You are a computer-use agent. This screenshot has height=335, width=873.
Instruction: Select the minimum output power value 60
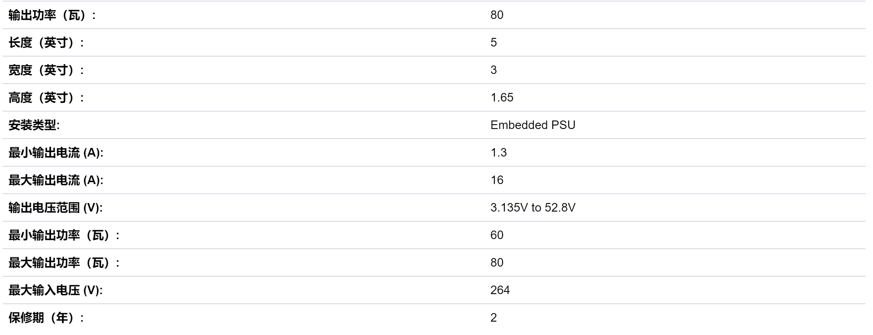pos(497,235)
